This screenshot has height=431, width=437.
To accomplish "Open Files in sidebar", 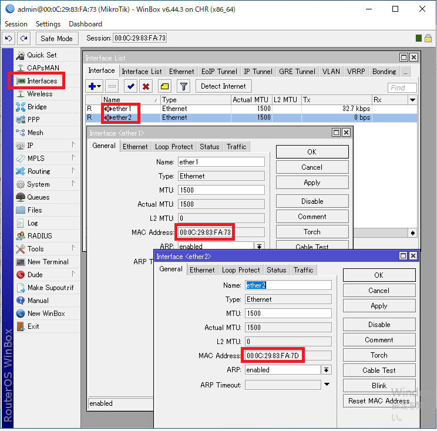I will (x=35, y=210).
